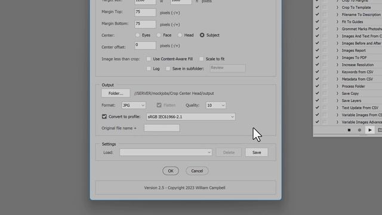Toggle the checkmark for Images Report action
This screenshot has height=215, width=382.
click(317, 50)
